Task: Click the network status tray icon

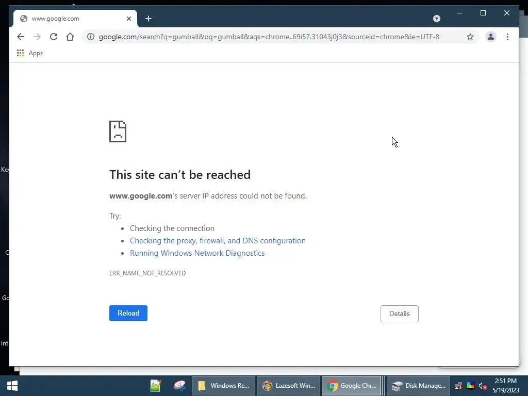Action: point(458,386)
